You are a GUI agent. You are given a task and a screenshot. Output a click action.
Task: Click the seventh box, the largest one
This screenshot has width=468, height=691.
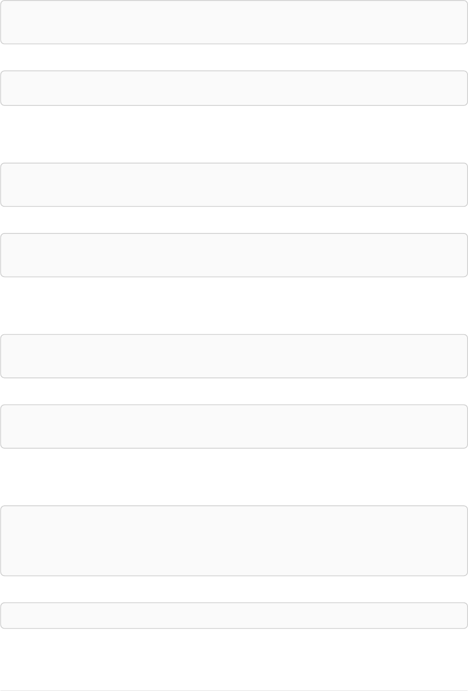click(x=234, y=541)
